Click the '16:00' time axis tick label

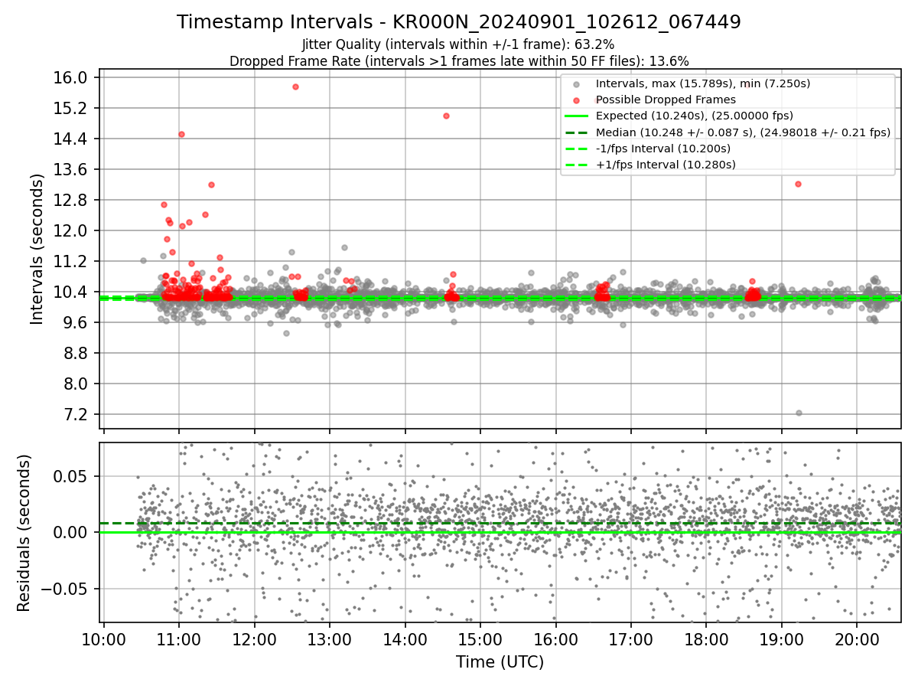tap(555, 638)
